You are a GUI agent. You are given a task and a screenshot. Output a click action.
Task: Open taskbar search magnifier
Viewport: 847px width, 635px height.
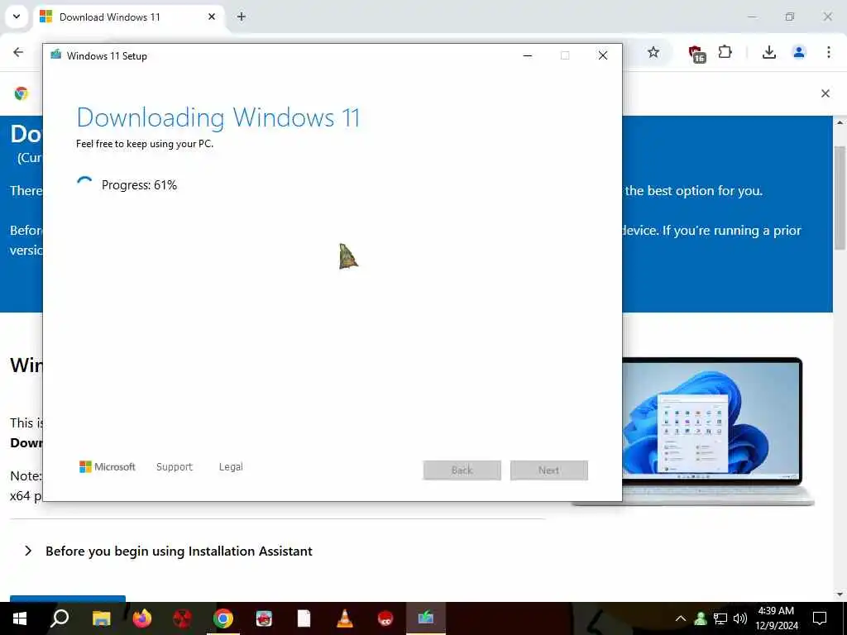coord(60,618)
